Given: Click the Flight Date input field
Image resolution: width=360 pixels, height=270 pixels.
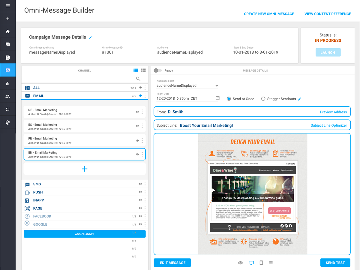Looking at the screenshot, I should coord(187,98).
